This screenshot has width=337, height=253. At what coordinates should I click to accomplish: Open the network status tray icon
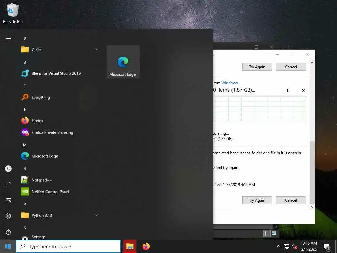(x=287, y=246)
